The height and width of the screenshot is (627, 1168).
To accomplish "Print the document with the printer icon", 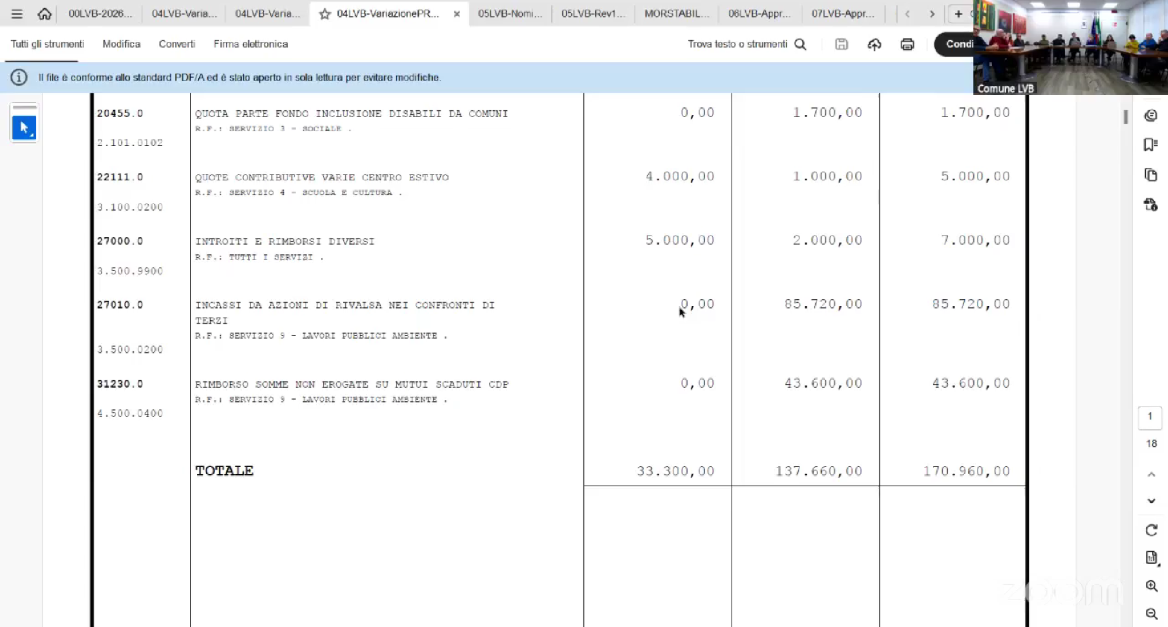I will click(907, 44).
